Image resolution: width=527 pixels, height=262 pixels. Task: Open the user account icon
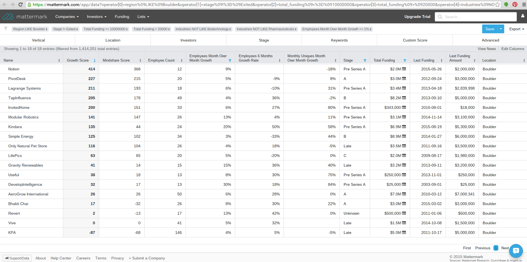[523, 16]
